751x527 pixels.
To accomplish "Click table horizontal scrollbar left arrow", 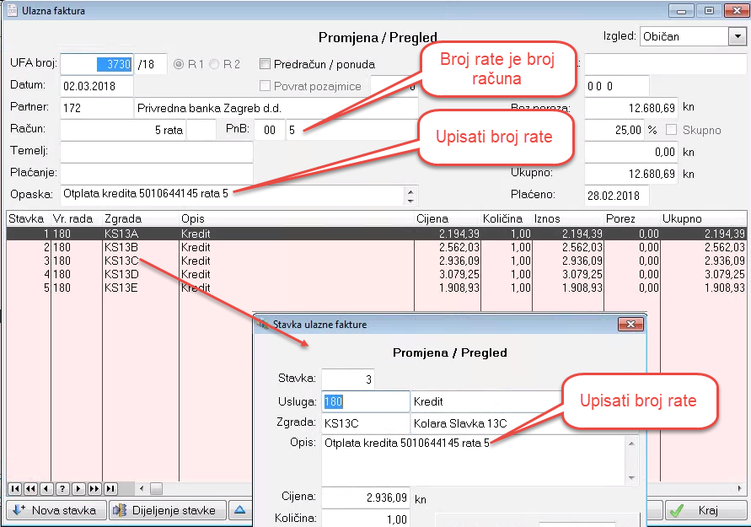I will 142,489.
